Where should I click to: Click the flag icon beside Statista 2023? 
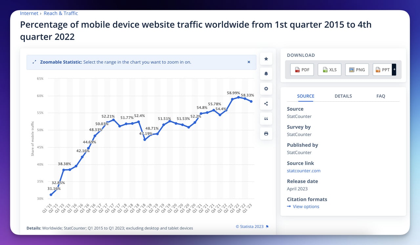267,226
